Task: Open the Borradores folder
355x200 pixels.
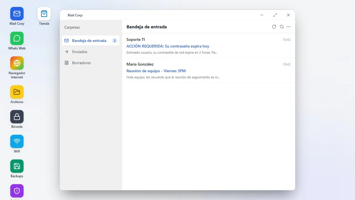Action: [x=91, y=63]
